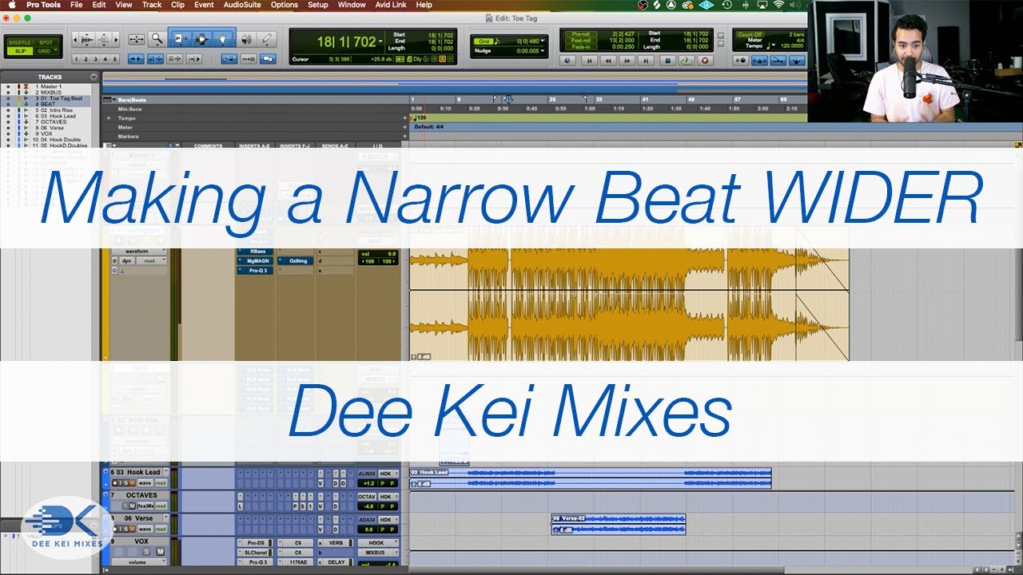Click the VERB send on VOX
Image resolution: width=1023 pixels, height=575 pixels.
point(334,542)
